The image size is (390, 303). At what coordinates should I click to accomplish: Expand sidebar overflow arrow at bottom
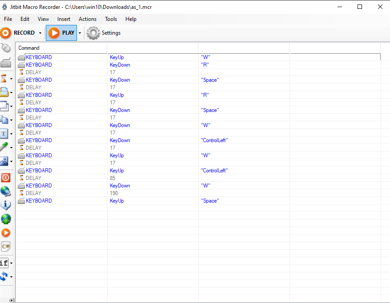[x=11, y=300]
